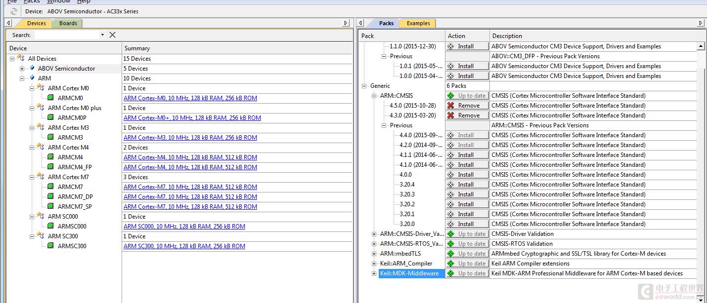Open the ARM Cortex-M0+ summary link
The height and width of the screenshot is (303, 707).
coord(192,118)
